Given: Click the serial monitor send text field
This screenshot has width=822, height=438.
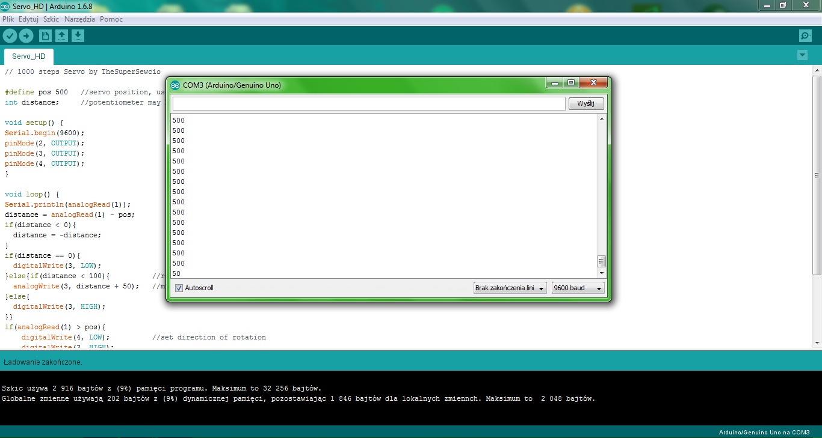Looking at the screenshot, I should [369, 104].
